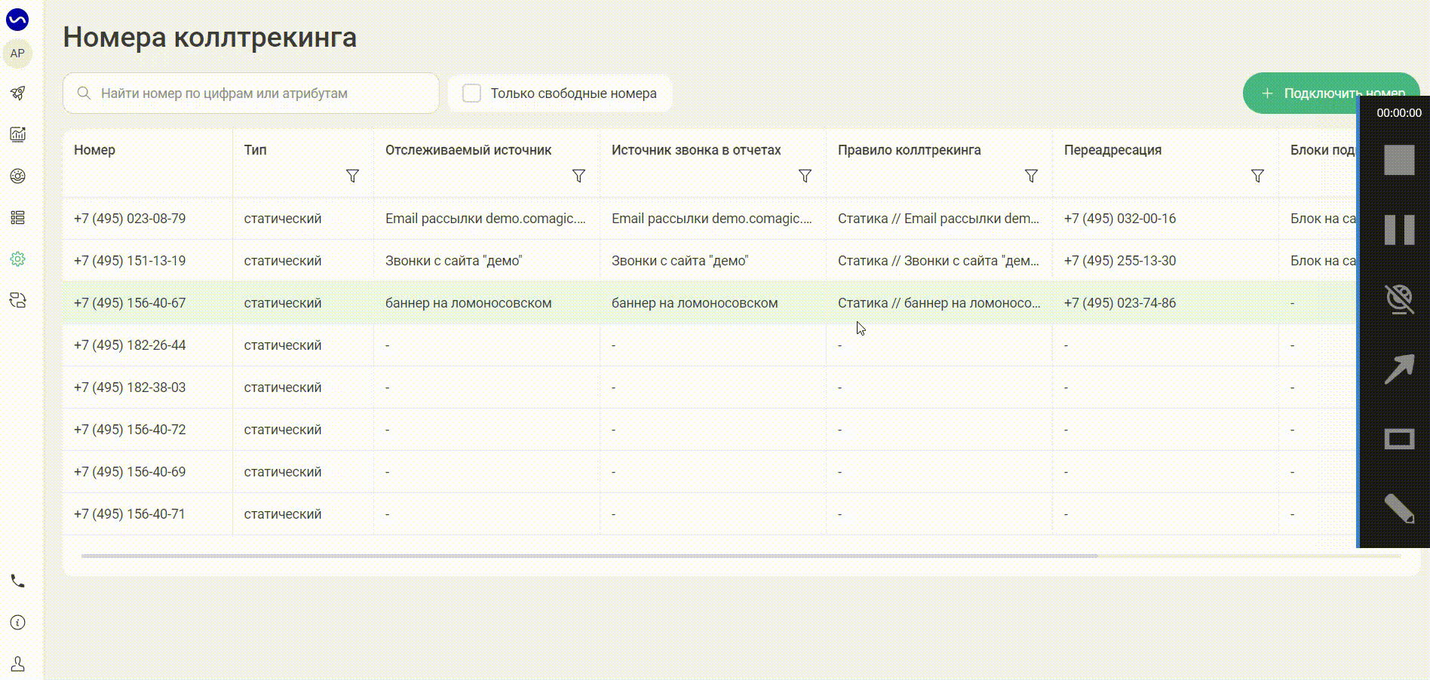Image resolution: width=1430 pixels, height=680 pixels.
Task: Select number +7 (495) 023-08-79
Action: click(130, 219)
